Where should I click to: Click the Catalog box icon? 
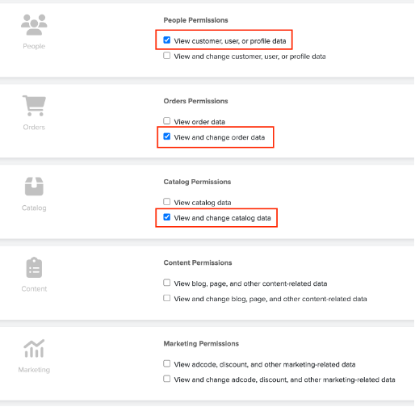coord(34,187)
